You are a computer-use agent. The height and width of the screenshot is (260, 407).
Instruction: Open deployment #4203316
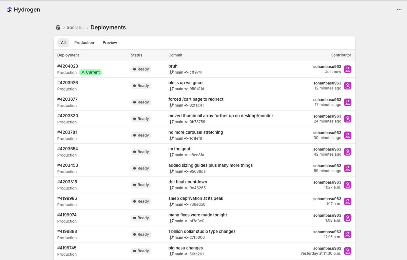point(67,182)
